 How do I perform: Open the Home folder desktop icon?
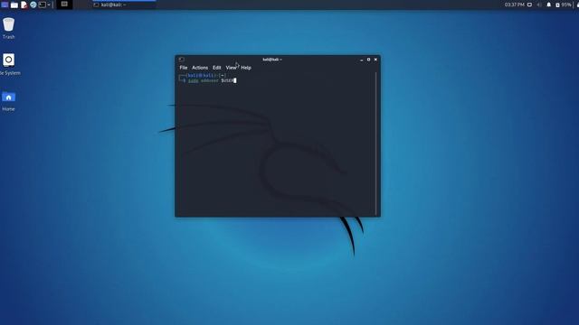pyautogui.click(x=8, y=101)
